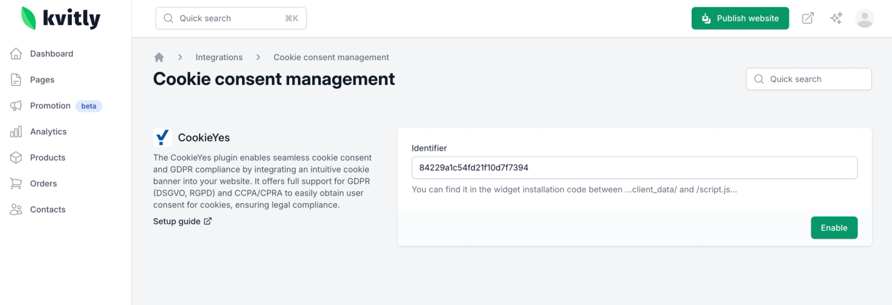Click the AI sparkles icon in header
Screen dimensions: 892x305
pyautogui.click(x=837, y=18)
